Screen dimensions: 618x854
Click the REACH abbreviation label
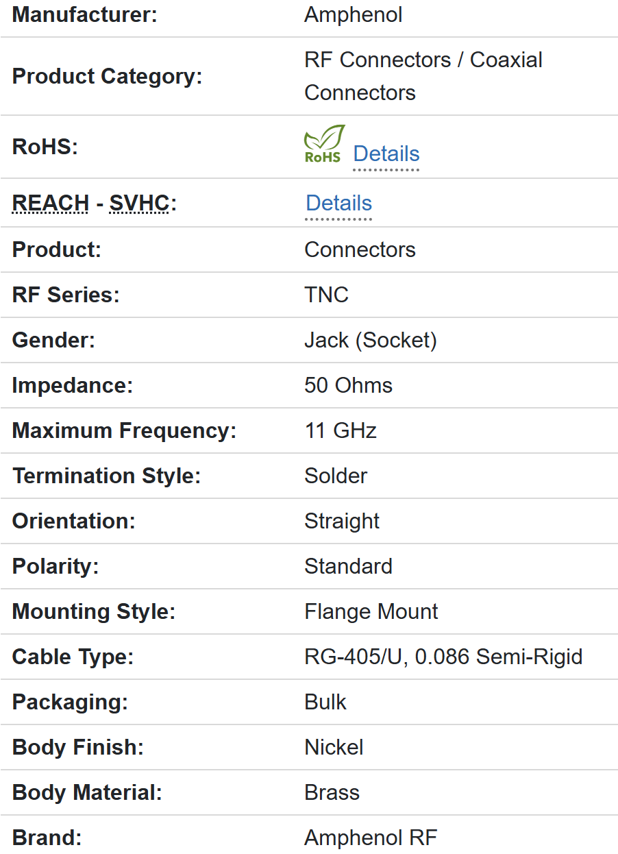51,204
